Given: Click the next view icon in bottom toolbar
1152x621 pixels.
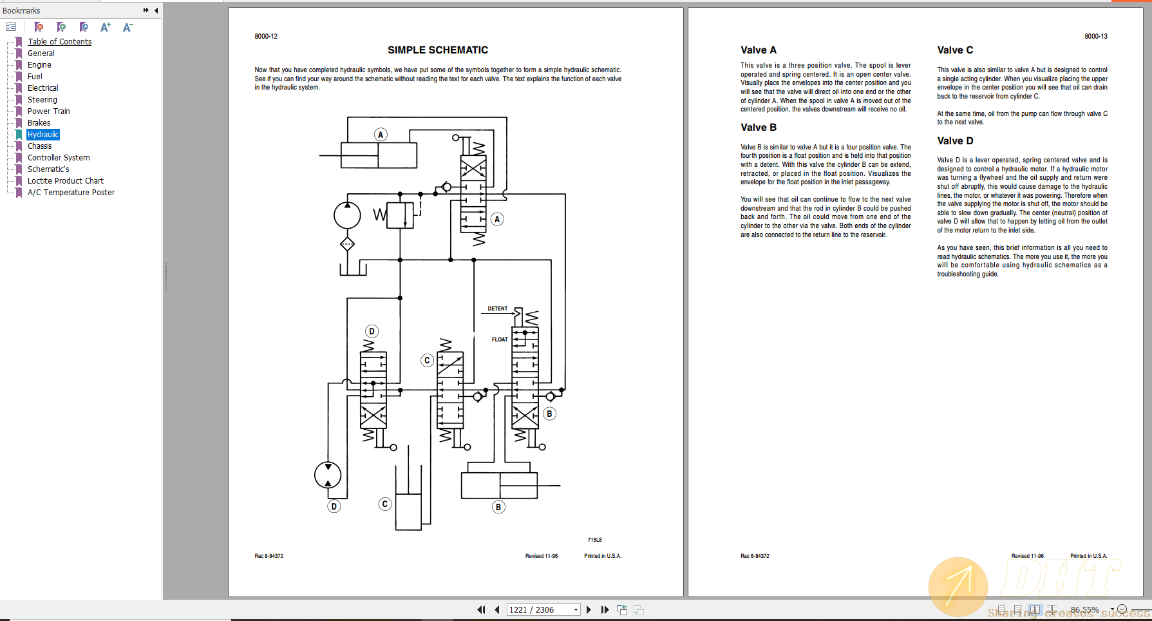Looking at the screenshot, I should pyautogui.click(x=638, y=609).
